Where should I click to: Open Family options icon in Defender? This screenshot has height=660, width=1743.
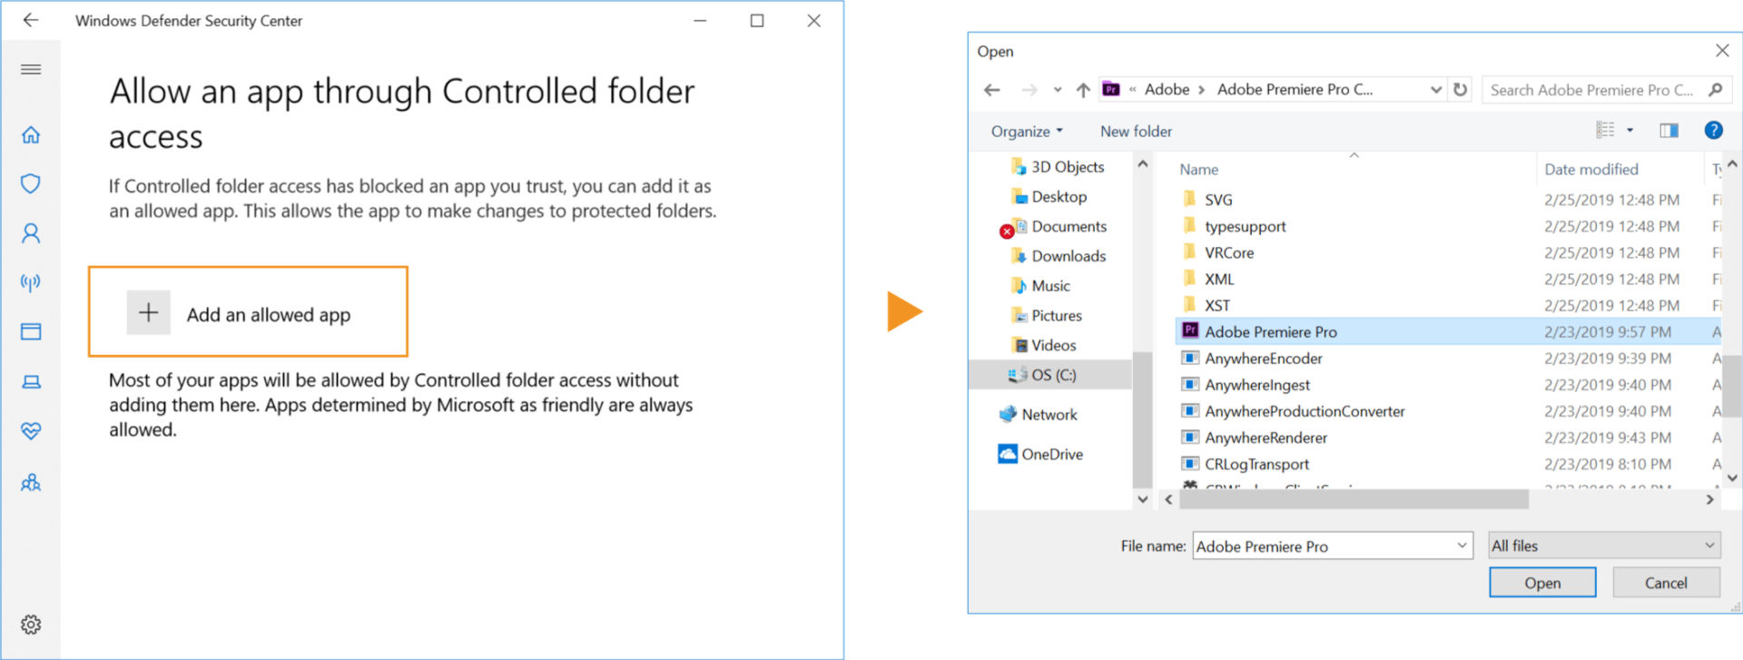(x=31, y=482)
